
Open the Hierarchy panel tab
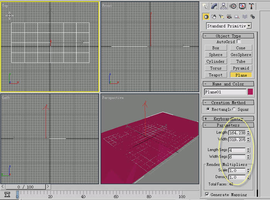point(223,7)
